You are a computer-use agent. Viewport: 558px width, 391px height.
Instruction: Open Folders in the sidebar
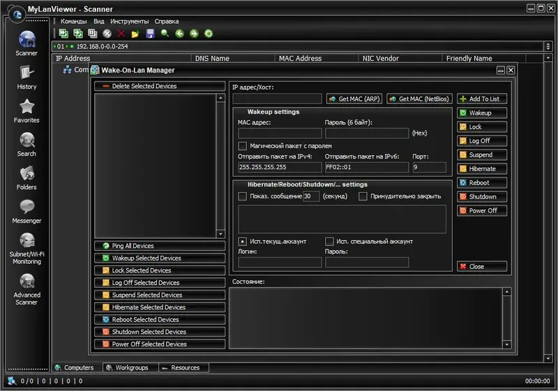(x=27, y=177)
